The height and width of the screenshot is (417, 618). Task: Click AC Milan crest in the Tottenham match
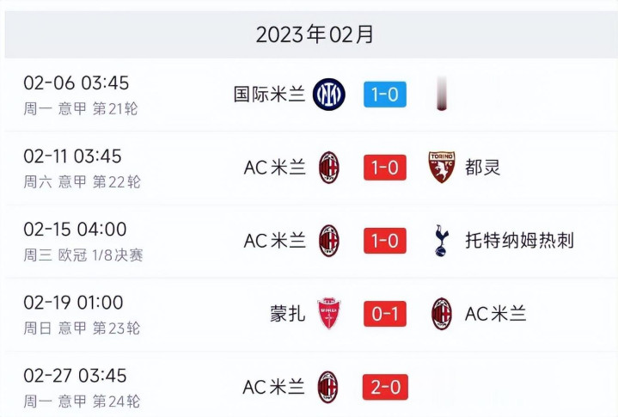pos(329,240)
